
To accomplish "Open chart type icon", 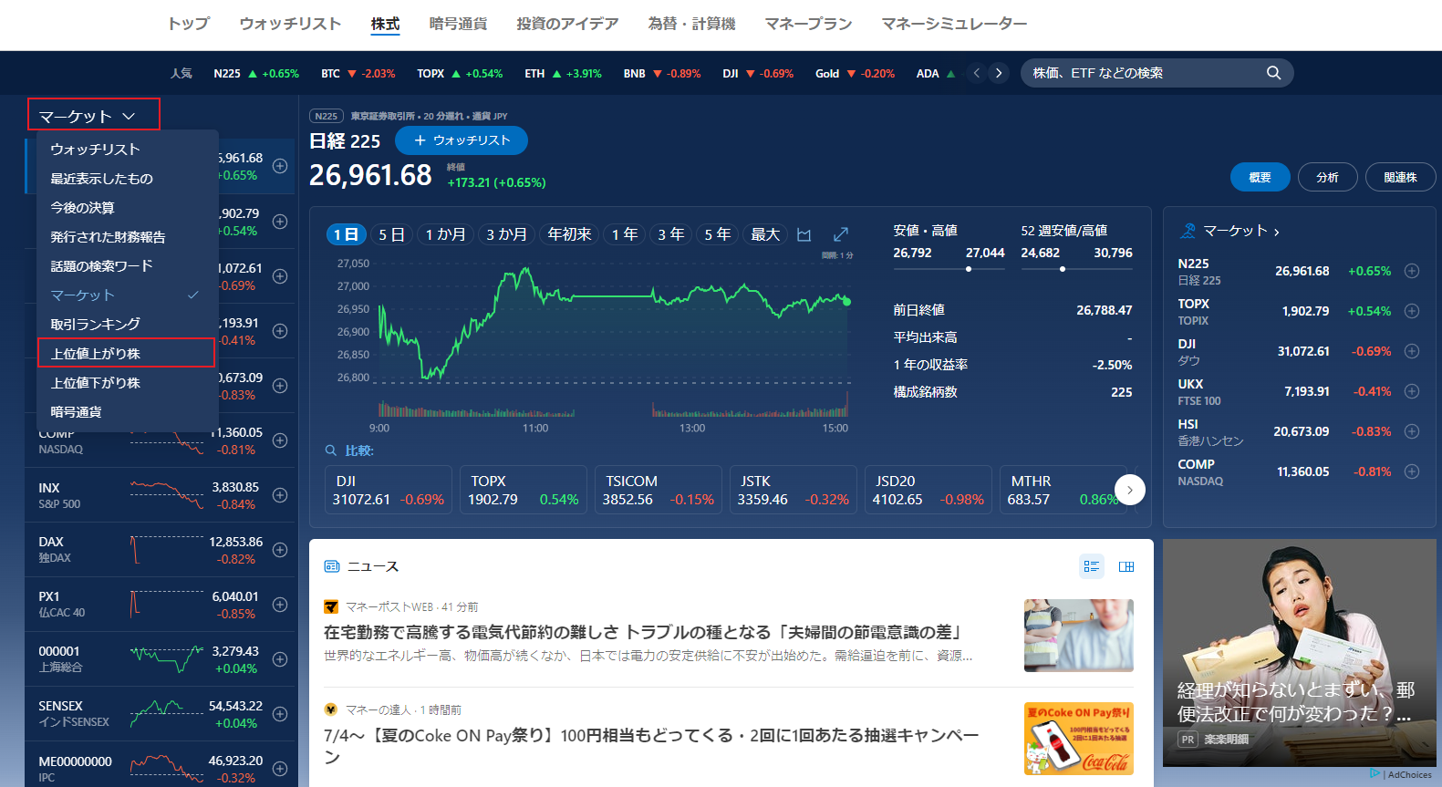I will tap(804, 235).
